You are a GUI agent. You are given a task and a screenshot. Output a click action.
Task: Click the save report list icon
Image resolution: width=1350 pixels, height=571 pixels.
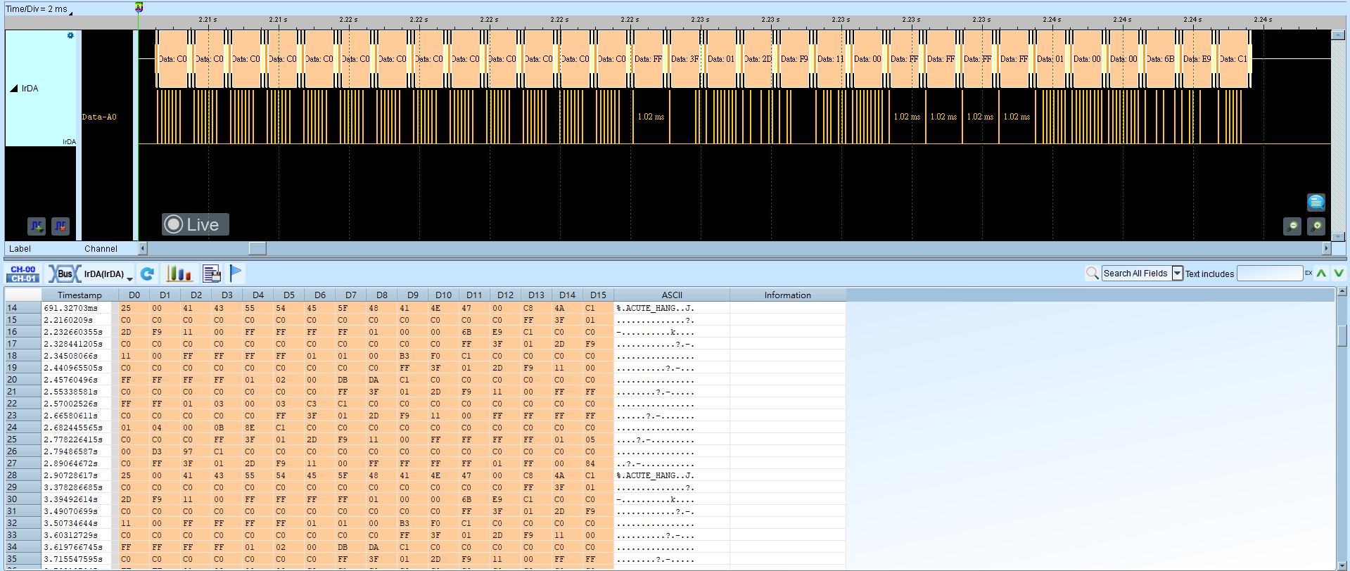(211, 274)
